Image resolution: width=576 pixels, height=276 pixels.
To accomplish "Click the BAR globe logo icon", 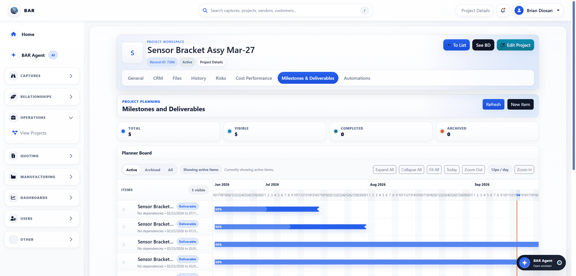I will point(14,10).
